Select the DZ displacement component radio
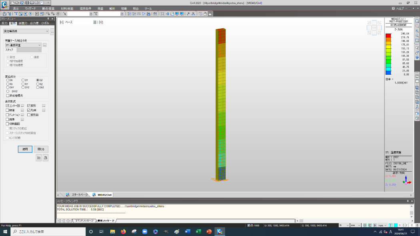This screenshot has height=236, width=420. [x=38, y=80]
